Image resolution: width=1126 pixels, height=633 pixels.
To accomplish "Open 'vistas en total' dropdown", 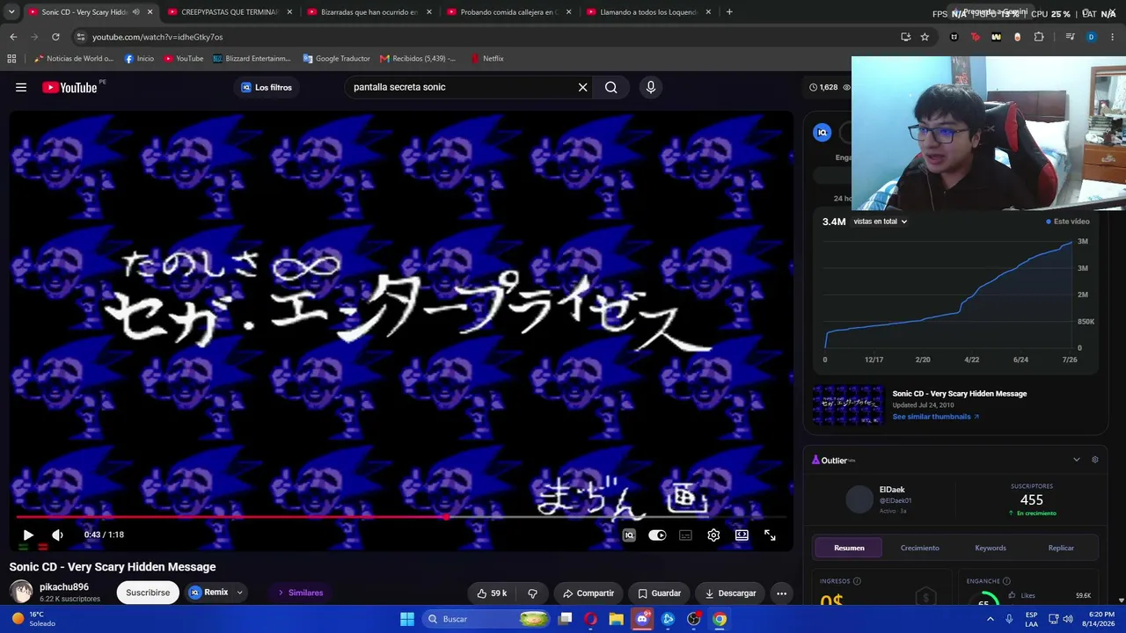I will click(880, 222).
